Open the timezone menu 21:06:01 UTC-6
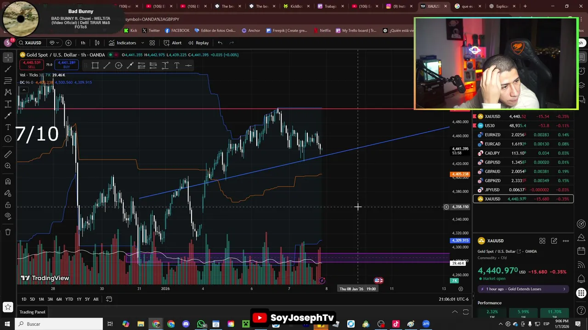 [x=453, y=299]
